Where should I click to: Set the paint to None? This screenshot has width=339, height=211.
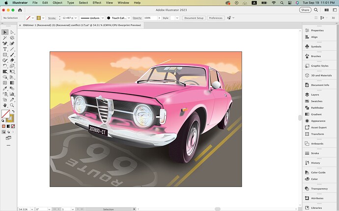(12, 126)
